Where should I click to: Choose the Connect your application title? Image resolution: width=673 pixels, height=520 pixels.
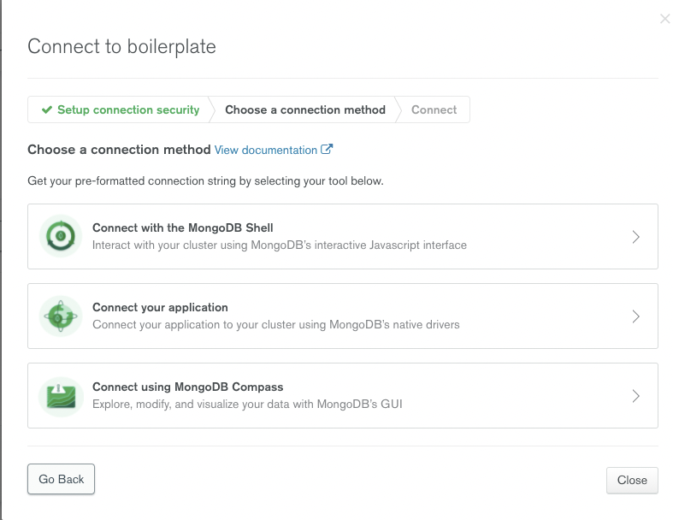coord(160,308)
